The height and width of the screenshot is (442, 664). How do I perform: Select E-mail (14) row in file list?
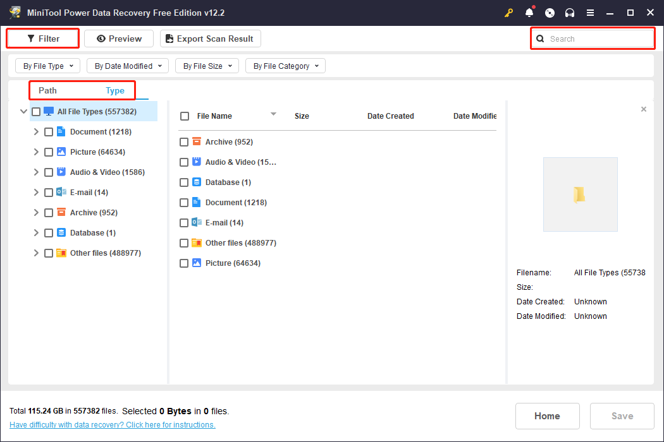pyautogui.click(x=338, y=223)
